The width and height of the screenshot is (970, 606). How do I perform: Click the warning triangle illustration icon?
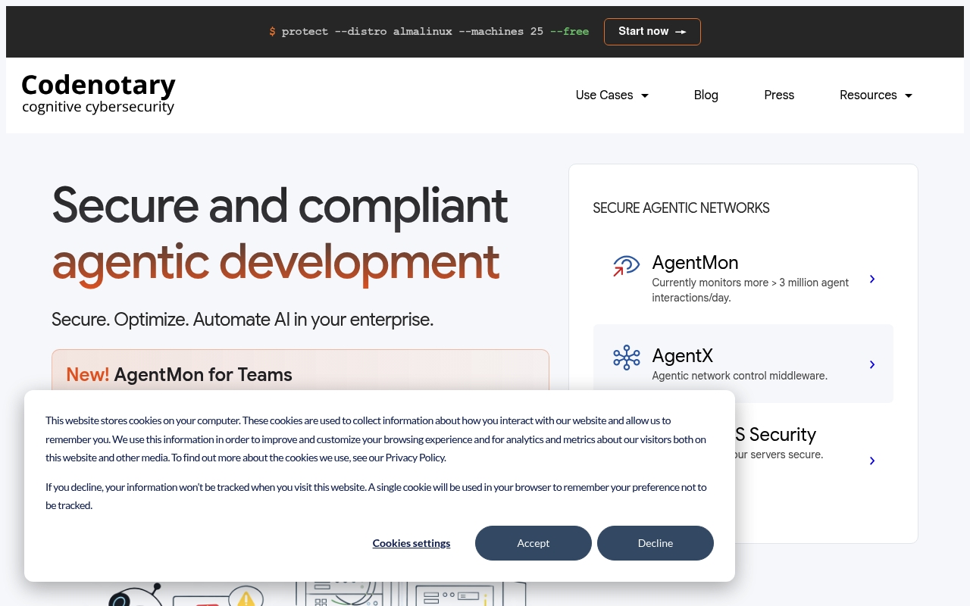coord(246,599)
